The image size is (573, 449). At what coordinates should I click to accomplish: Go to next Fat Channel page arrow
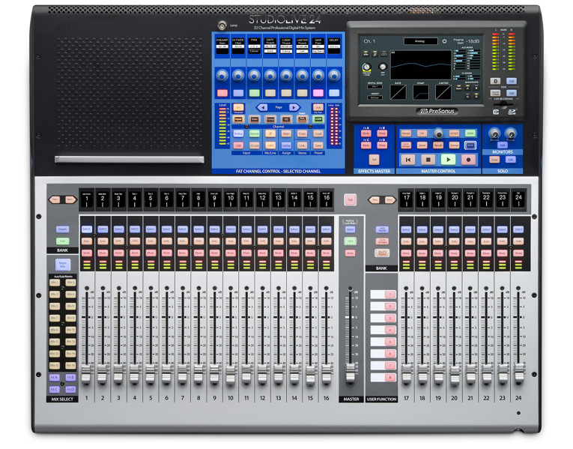pyautogui.click(x=294, y=107)
